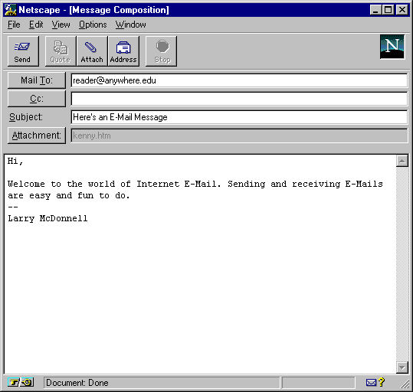This screenshot has width=413, height=392.
Task: Open the Options menu
Action: click(93, 24)
